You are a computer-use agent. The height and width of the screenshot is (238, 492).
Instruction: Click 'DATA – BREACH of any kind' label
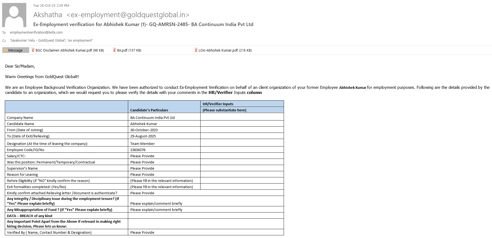click(29, 216)
